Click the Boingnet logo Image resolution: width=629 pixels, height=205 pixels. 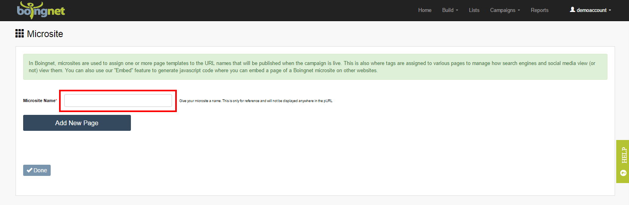41,10
